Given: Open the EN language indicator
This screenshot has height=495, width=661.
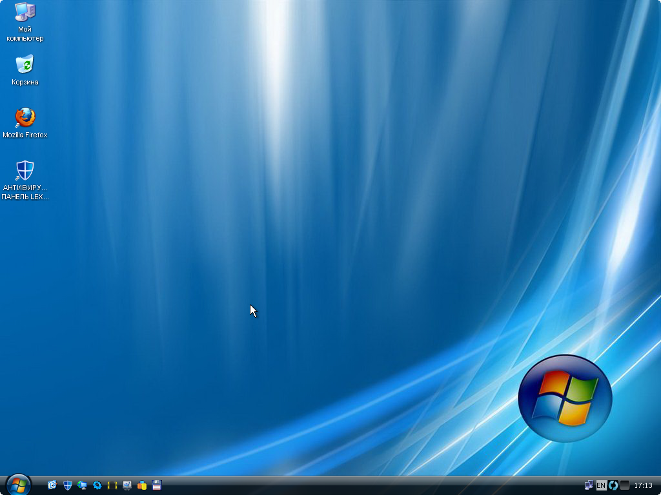Looking at the screenshot, I should (601, 485).
